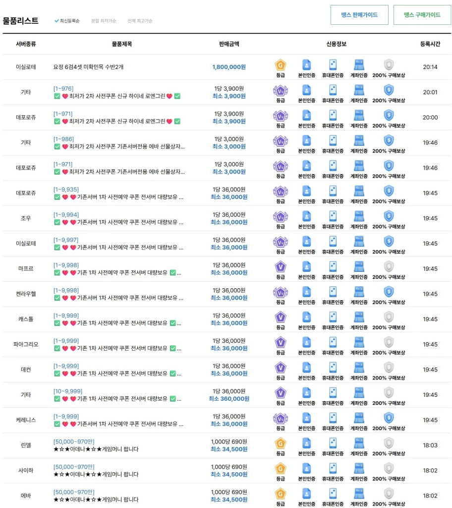452x508 pixels.
Task: Click the gold G grade icon in 린델 row
Action: point(281,443)
